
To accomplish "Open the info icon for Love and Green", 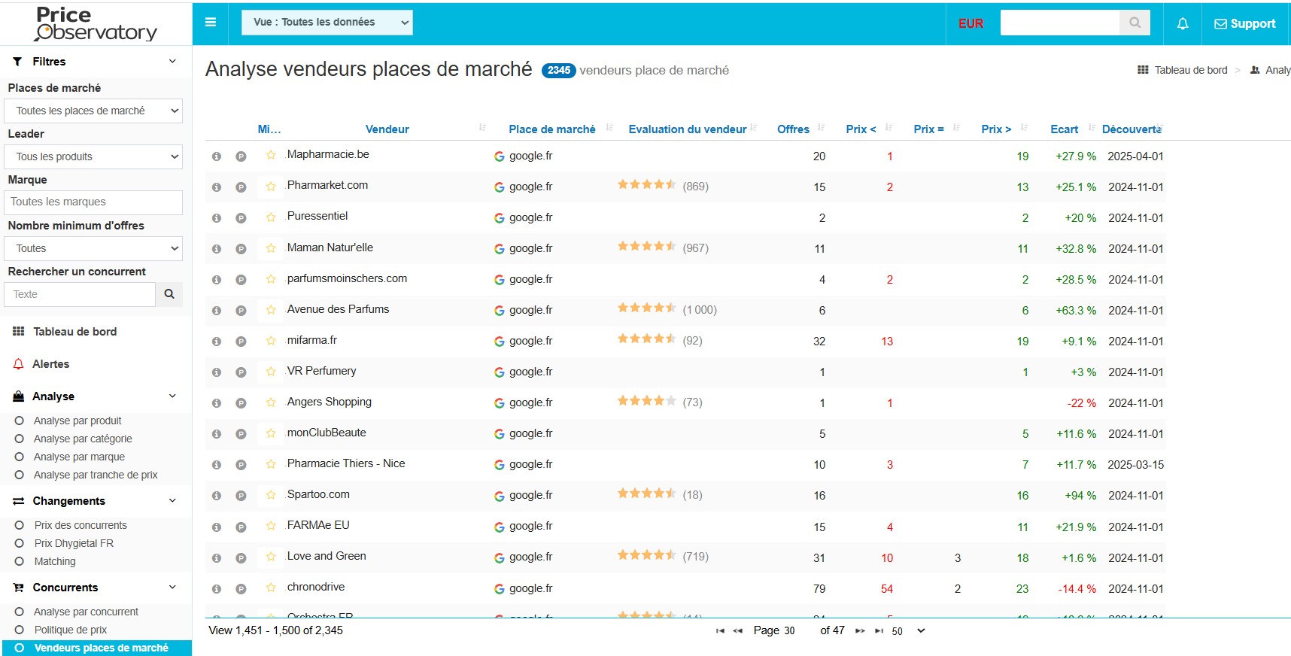I will point(217,558).
